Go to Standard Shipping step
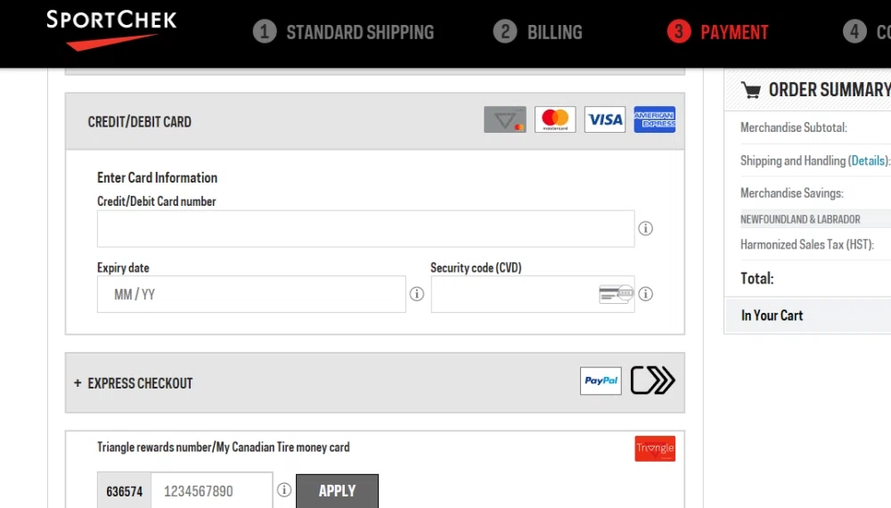Image resolution: width=891 pixels, height=508 pixels. 343,32
